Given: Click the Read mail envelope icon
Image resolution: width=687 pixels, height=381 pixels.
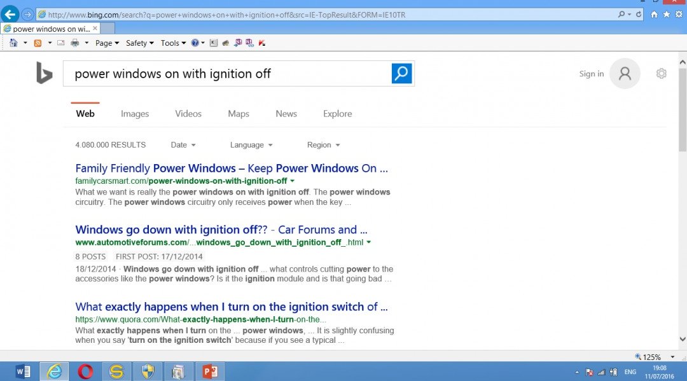Looking at the screenshot, I should (61, 43).
